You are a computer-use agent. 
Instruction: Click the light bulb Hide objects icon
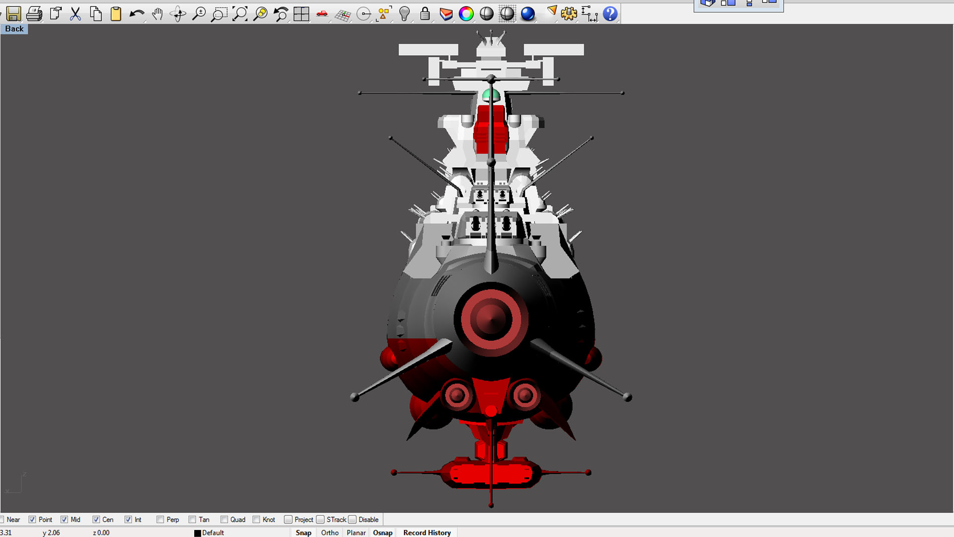pos(404,13)
